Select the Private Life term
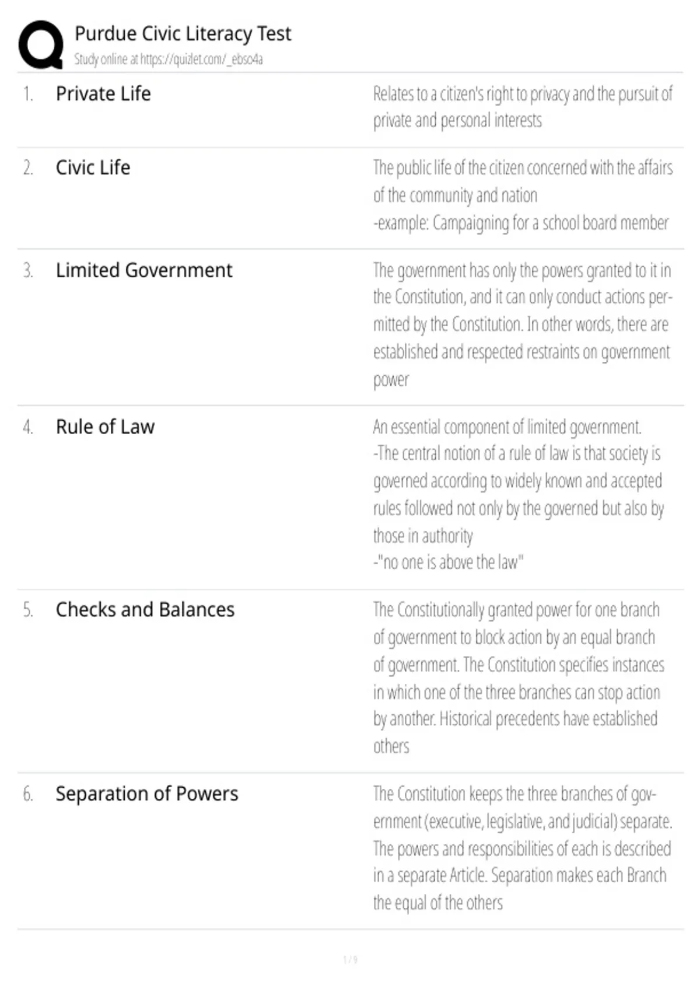This screenshot has width=700, height=992. 103,93
